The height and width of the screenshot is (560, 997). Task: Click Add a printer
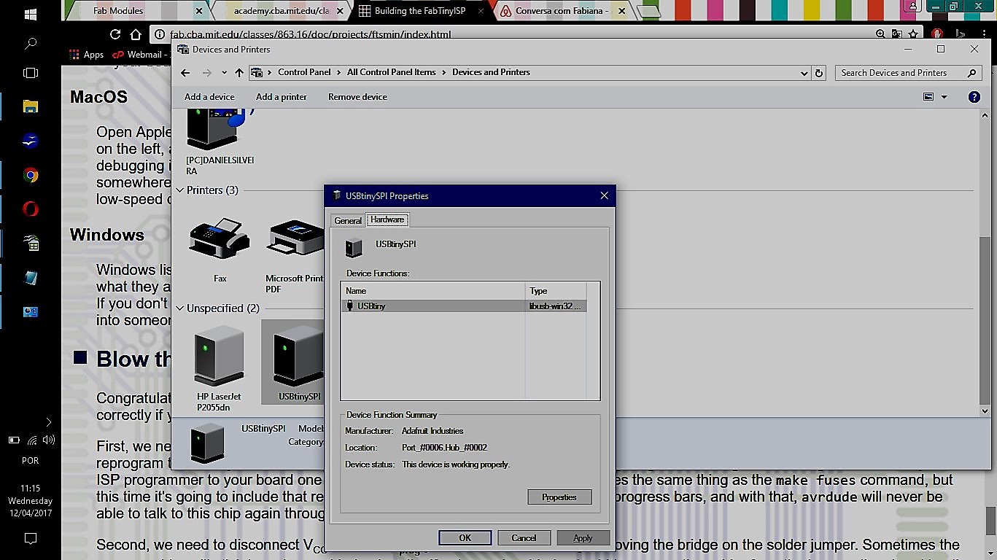pyautogui.click(x=282, y=97)
